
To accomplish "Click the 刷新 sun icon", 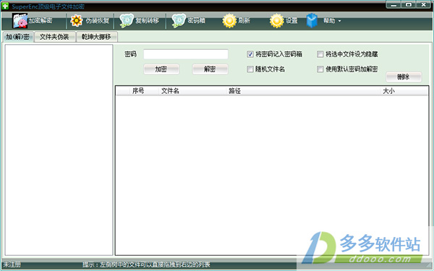I will point(229,21).
